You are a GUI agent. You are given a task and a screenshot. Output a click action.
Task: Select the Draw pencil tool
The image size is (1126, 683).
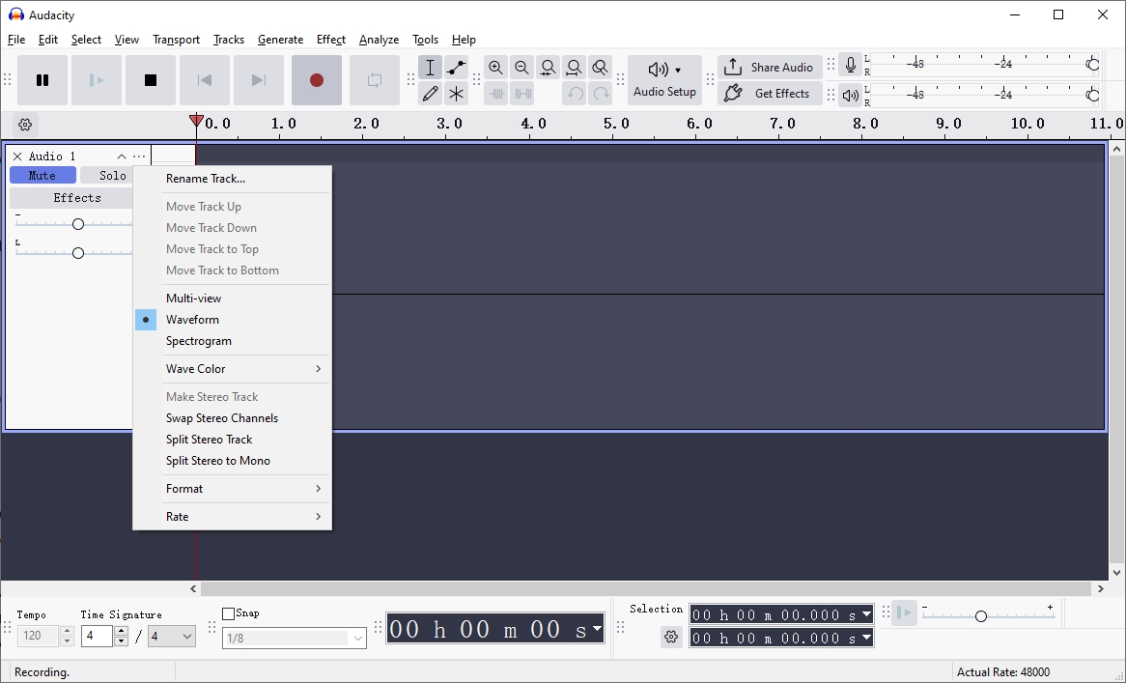click(430, 94)
